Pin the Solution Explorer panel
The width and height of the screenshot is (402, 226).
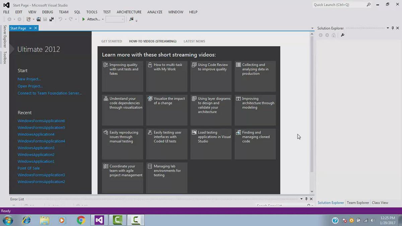point(393,28)
